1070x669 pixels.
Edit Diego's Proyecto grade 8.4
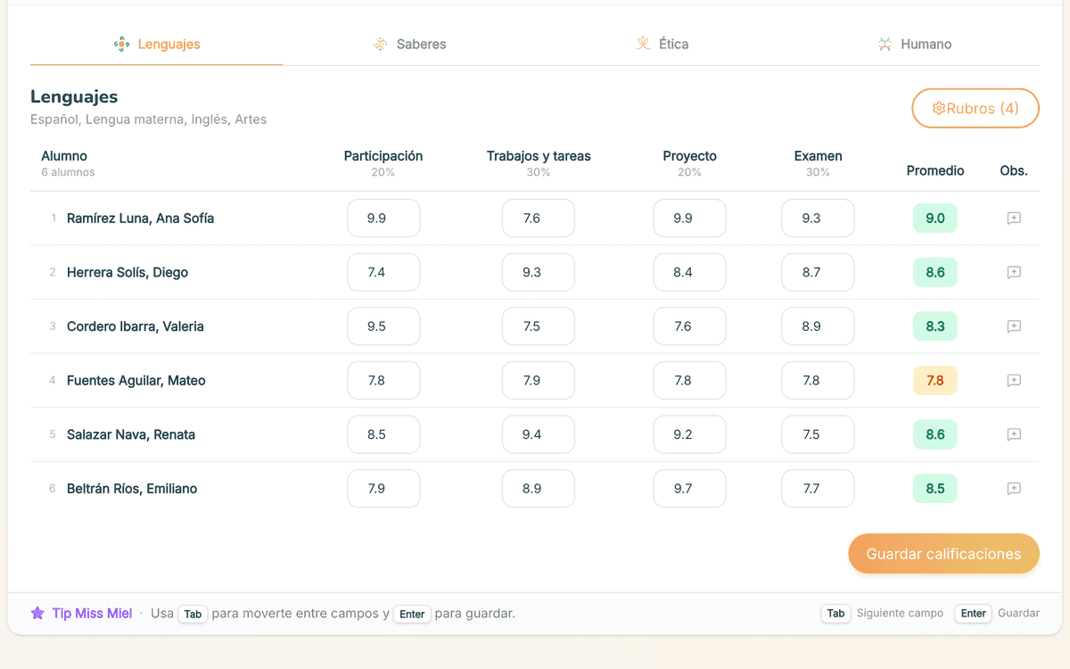(x=689, y=272)
